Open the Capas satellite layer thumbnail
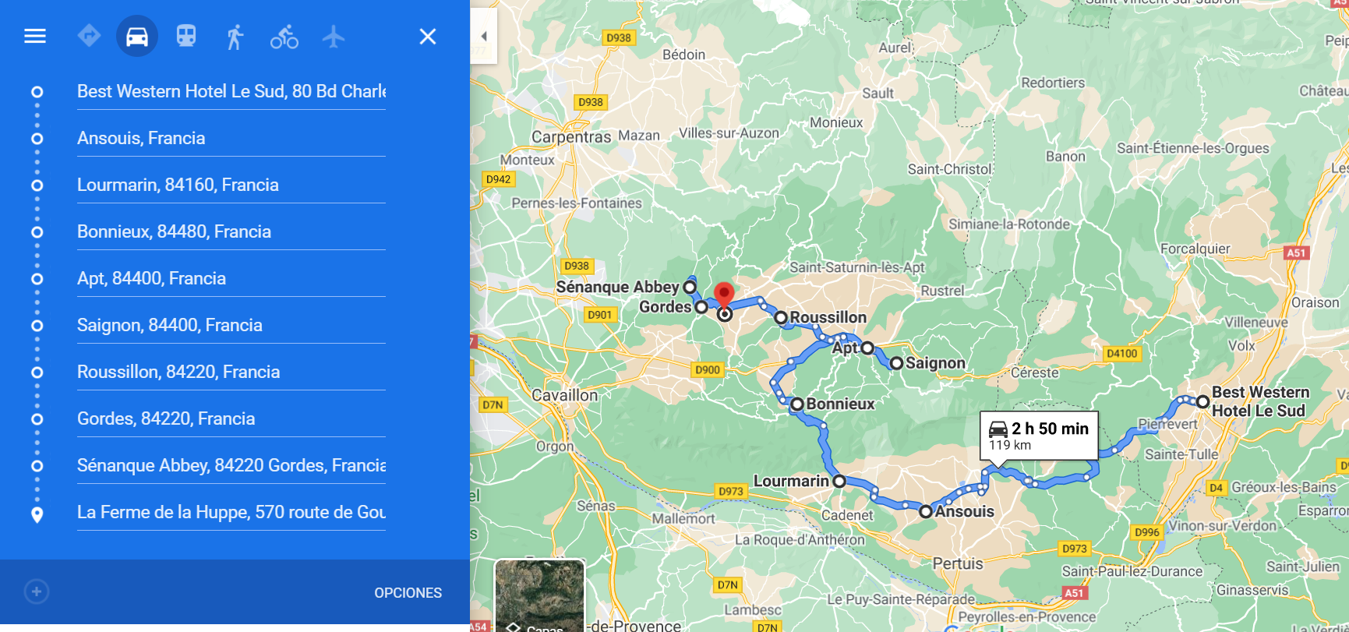1349x632 pixels. 539,595
